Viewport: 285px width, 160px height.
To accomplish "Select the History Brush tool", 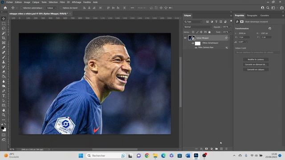I will point(4,67).
